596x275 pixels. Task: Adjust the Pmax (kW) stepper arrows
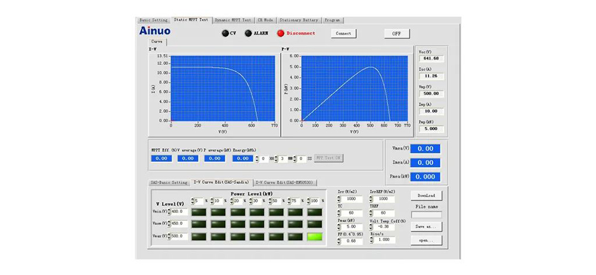pos(340,227)
